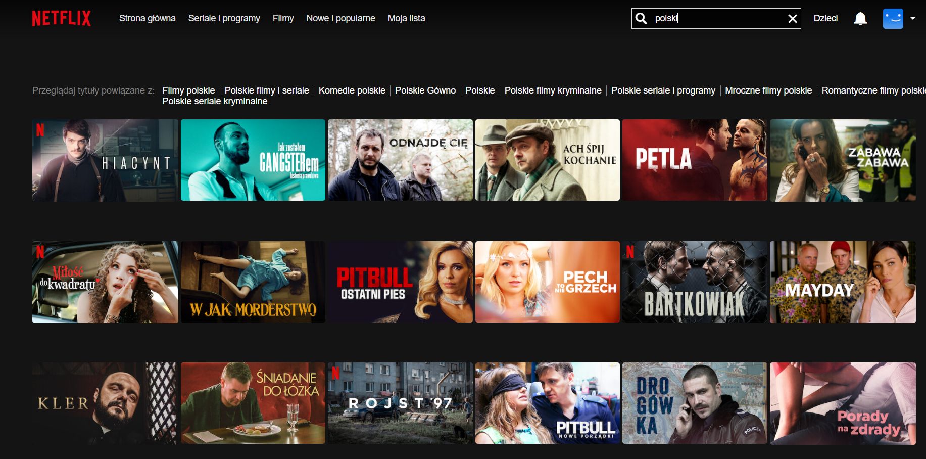Select the 'Polskie' related link

click(x=480, y=90)
